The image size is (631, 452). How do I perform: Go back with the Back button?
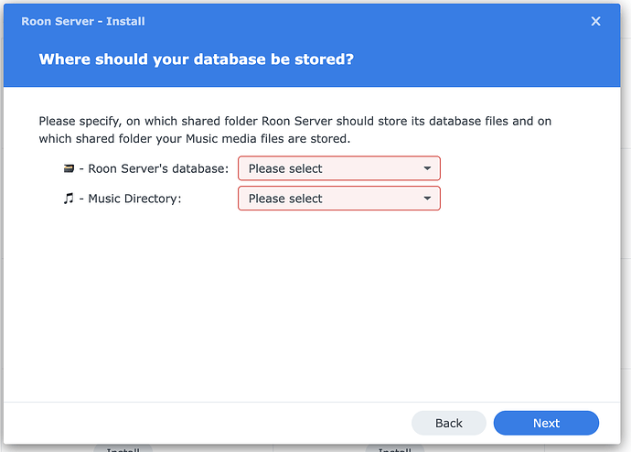(x=448, y=423)
